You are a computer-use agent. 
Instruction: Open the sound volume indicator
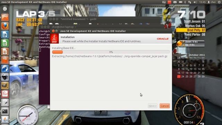pyautogui.click(x=195, y=2)
